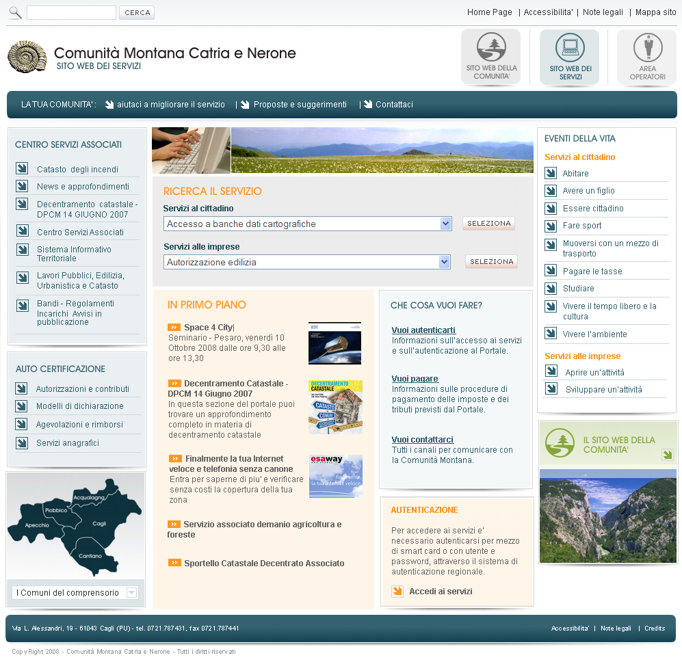The image size is (682, 662).
Task: Click arrow icon beside Sistema Informativo Territoriale
Action: (23, 249)
